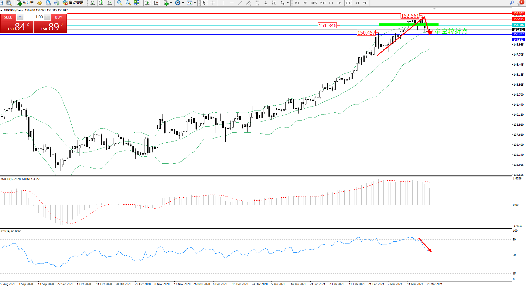
Task: Click the 新订单 new order button
Action: point(26,3)
